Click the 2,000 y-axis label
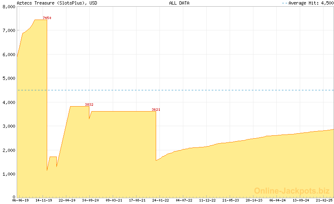This screenshot has width=334, height=204. 8,150
